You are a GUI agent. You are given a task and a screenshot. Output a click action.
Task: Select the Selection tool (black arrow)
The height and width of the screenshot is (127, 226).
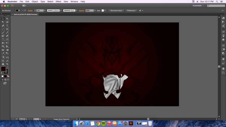click(x=3, y=19)
